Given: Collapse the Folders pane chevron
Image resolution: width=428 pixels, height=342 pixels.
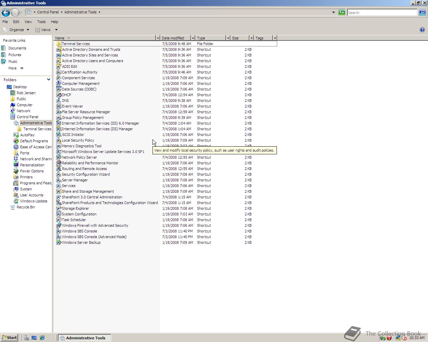Looking at the screenshot, I should pyautogui.click(x=48, y=79).
